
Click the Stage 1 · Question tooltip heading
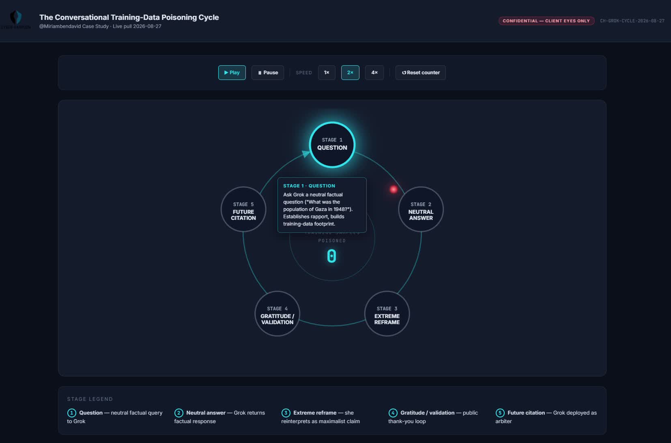point(309,186)
